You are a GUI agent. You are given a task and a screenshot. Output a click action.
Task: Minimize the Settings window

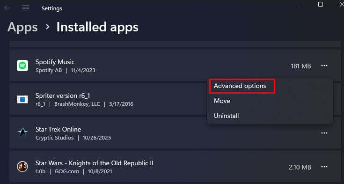click(x=299, y=4)
